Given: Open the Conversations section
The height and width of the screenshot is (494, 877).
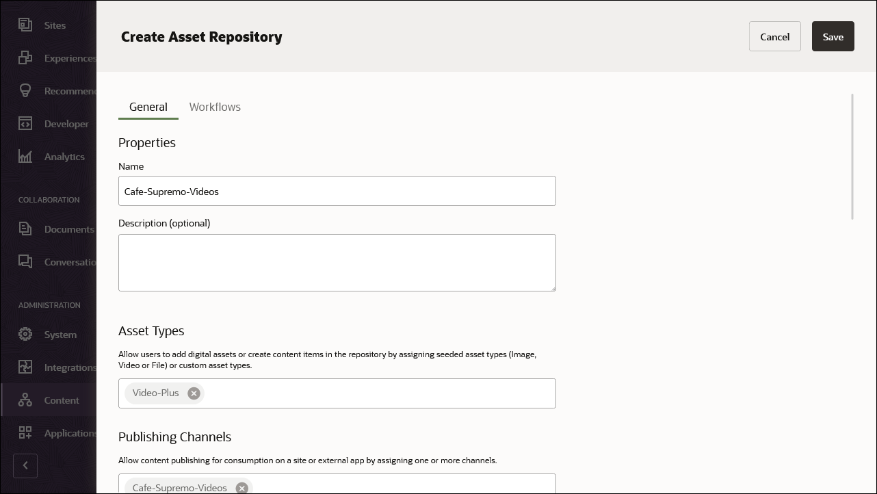Looking at the screenshot, I should (72, 262).
